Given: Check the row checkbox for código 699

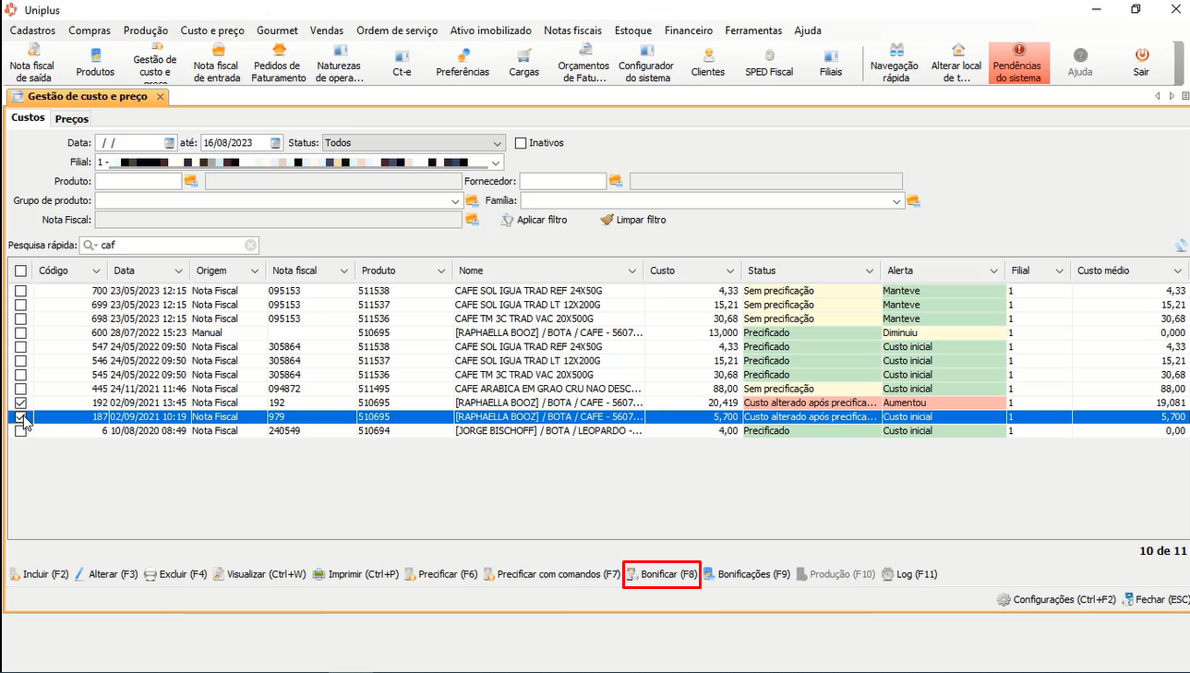Looking at the screenshot, I should (20, 305).
